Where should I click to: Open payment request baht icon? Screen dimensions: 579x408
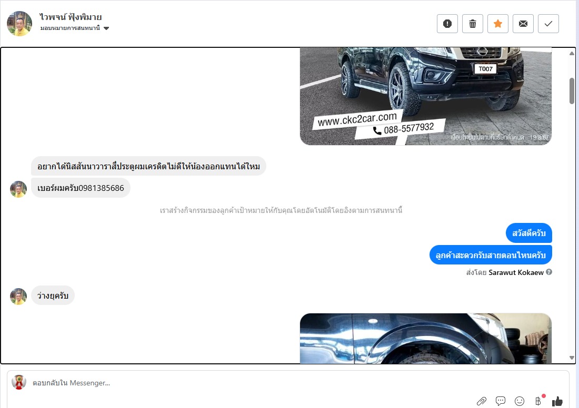click(538, 401)
